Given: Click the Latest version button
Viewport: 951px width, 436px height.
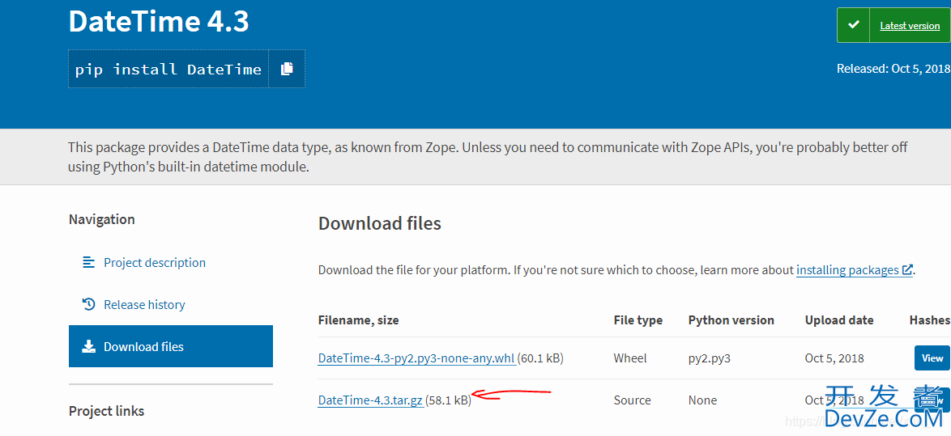Looking at the screenshot, I should click(x=910, y=25).
